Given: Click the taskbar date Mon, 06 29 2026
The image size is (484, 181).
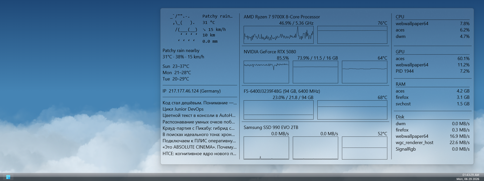Looking at the screenshot, I should coord(468,179).
